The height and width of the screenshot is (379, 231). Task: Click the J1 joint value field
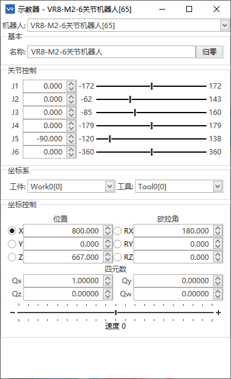(x=45, y=86)
